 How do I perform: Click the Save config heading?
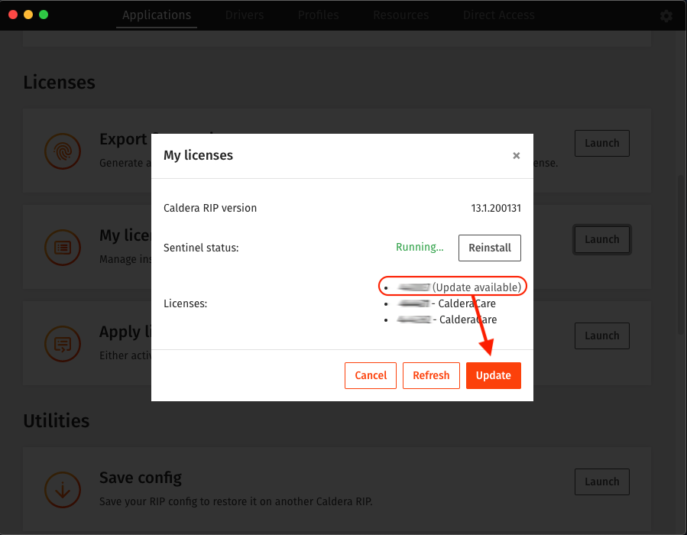click(x=140, y=478)
